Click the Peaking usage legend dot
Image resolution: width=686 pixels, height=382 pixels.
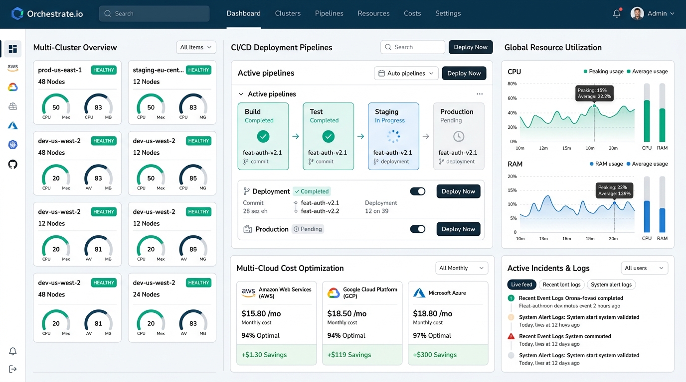585,72
